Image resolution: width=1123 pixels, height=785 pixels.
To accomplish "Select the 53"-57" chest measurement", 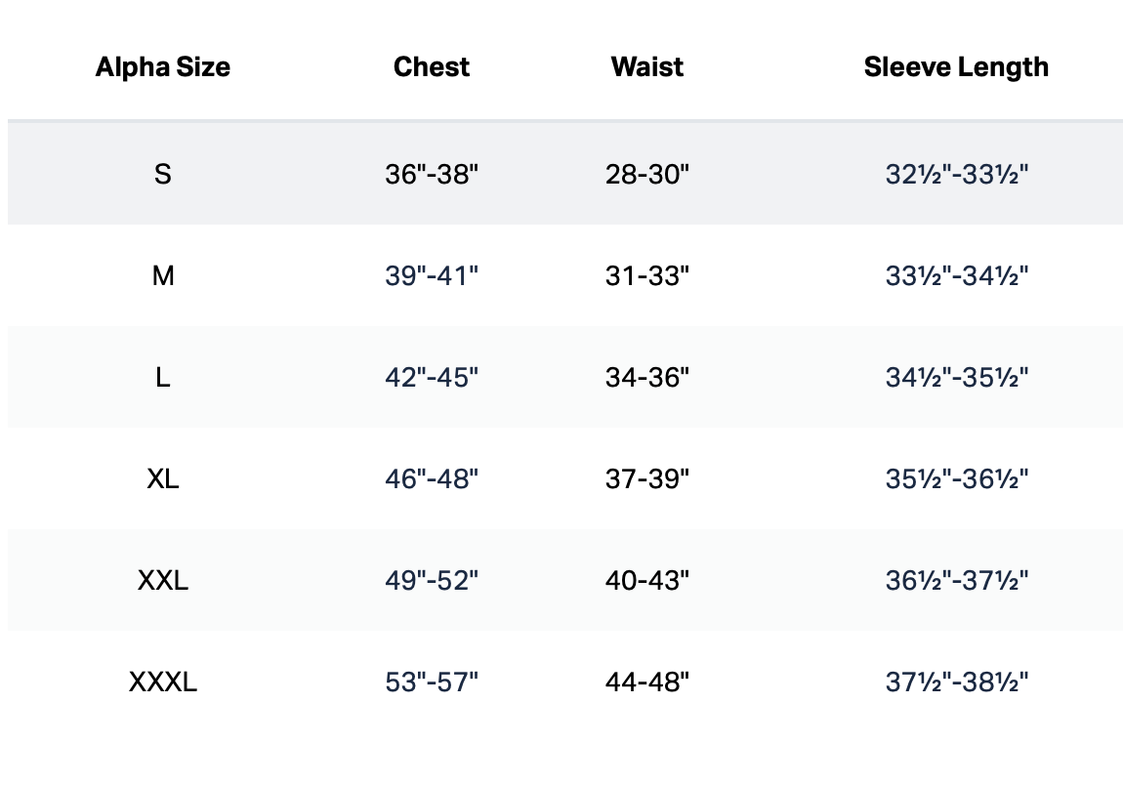I will [432, 682].
